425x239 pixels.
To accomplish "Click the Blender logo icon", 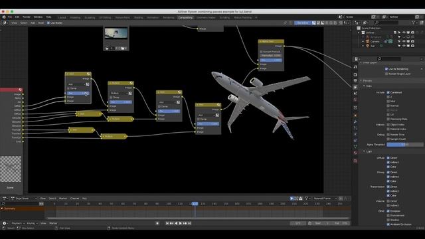I will pyautogui.click(x=4, y=17).
